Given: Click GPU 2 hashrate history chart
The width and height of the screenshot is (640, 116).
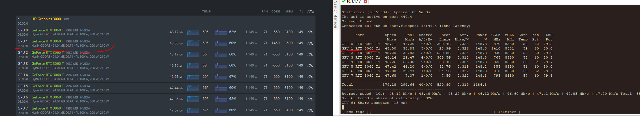Looking at the screenshot, I should [193, 54].
